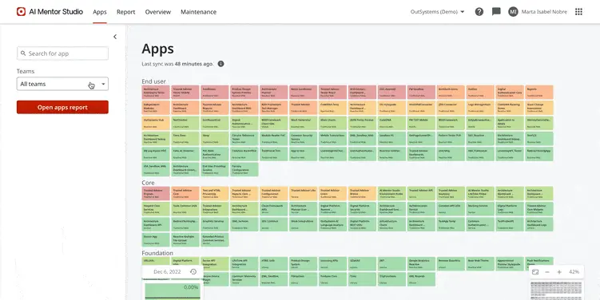Select the Trusted Advisor API tile in Core
Viewport: 600px width, 300px height.
pos(421,193)
